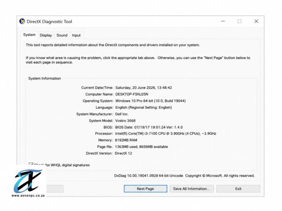282x211 pixels.
Task: Click the 8192MB RAM memory value
Action: point(126,140)
